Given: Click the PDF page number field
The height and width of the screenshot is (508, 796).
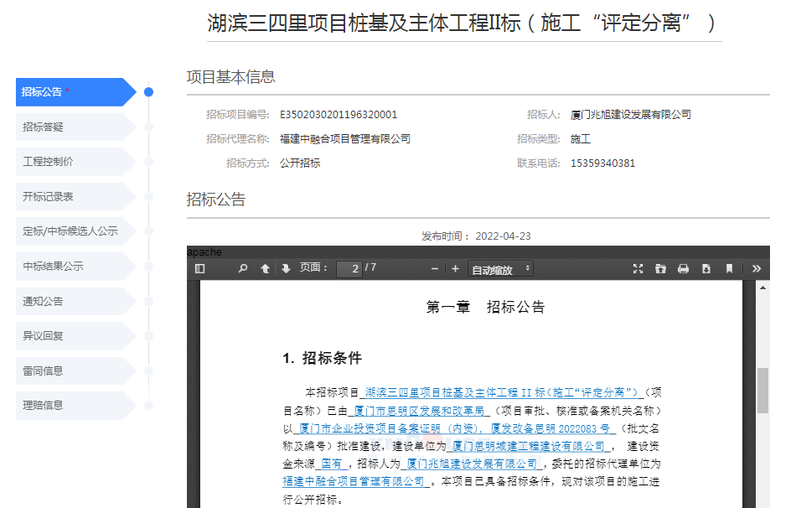Looking at the screenshot, I should click(x=349, y=269).
